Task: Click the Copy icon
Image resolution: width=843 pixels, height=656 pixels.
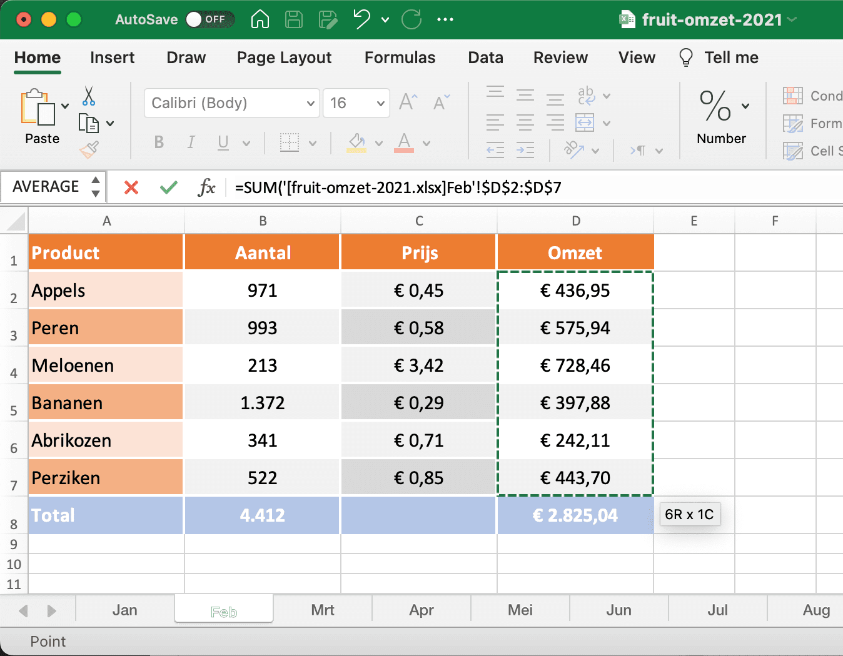Action: pos(88,123)
